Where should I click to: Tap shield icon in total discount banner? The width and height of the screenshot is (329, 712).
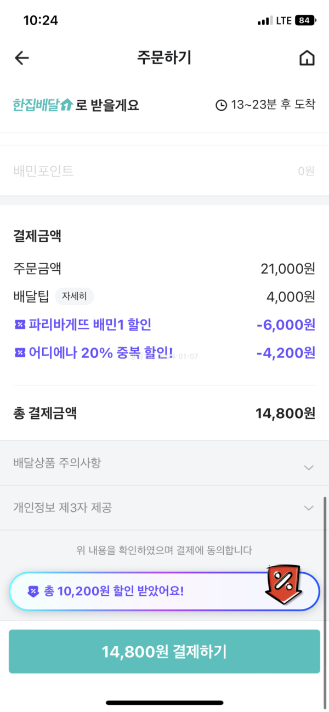point(33,591)
